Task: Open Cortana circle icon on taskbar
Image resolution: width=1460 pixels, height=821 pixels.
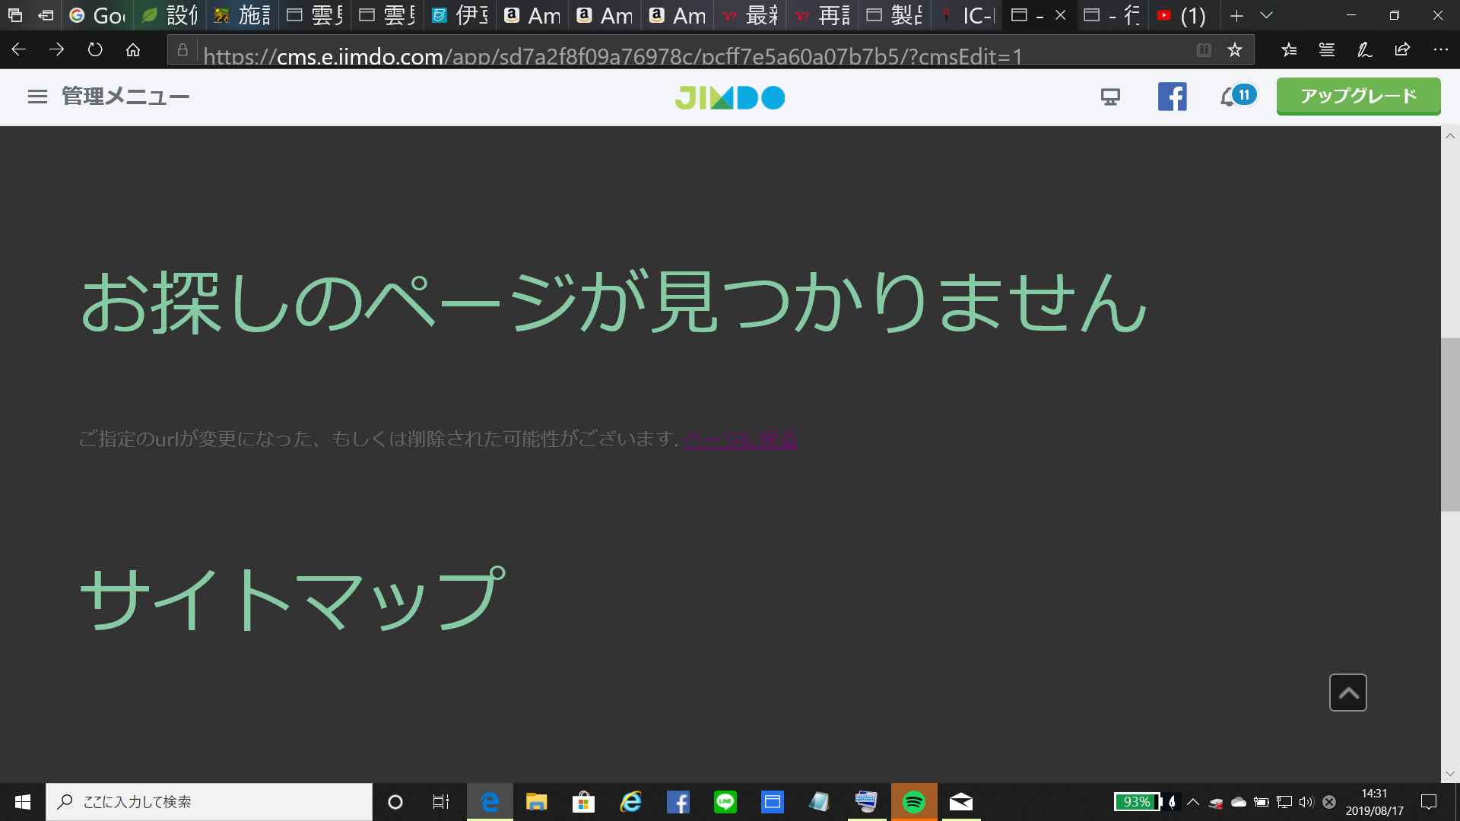Action: point(395,802)
